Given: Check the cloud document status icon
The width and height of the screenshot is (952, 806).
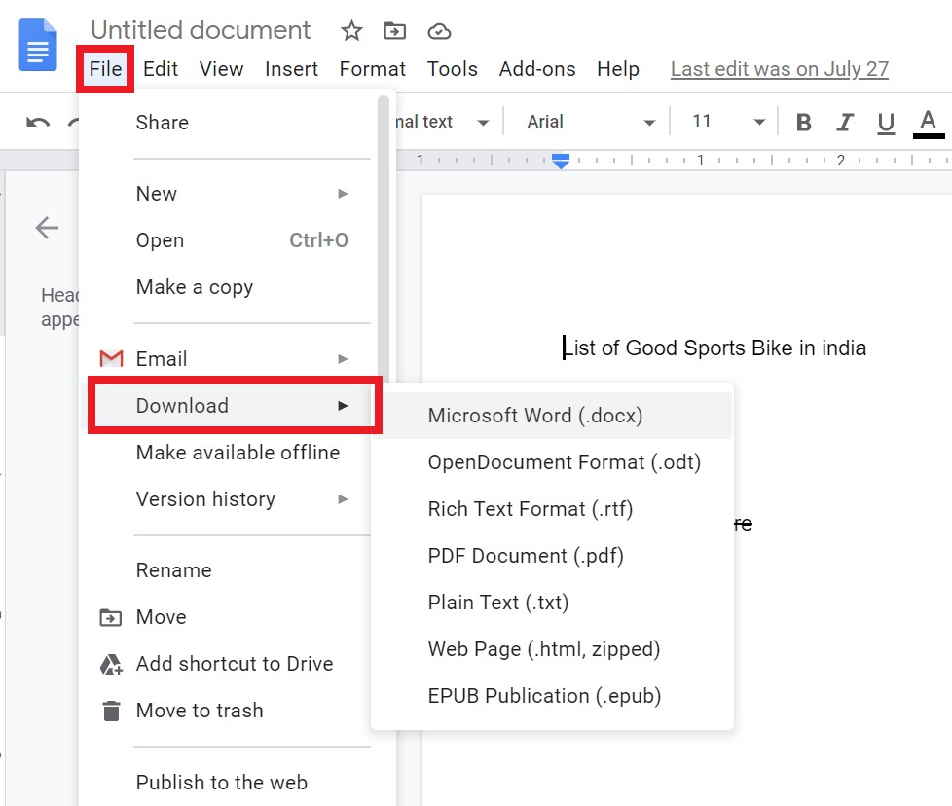Looking at the screenshot, I should coord(439,31).
